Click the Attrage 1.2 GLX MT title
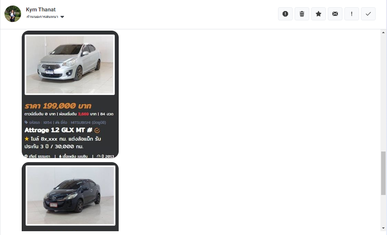This screenshot has width=387, height=235. point(58,130)
